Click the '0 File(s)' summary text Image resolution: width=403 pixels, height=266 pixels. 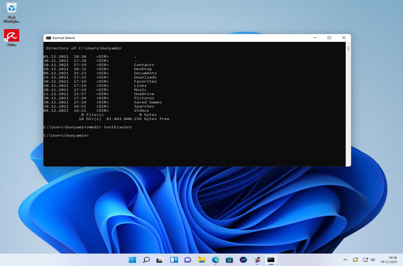[92, 115]
